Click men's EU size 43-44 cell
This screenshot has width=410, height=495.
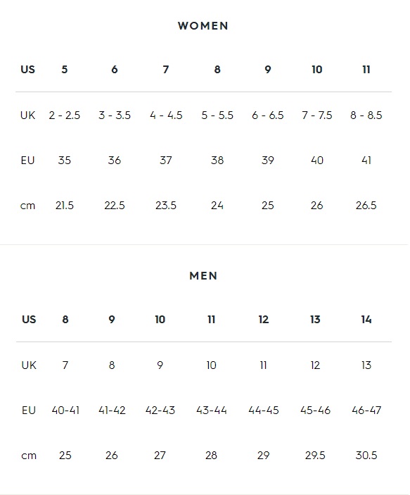pos(211,411)
